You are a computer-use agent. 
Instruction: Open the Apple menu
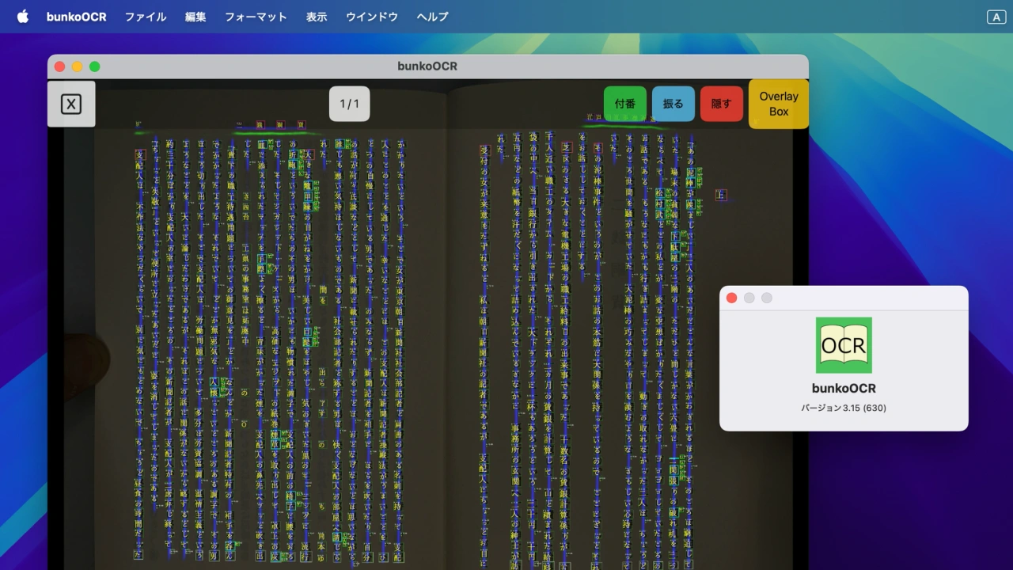pyautogui.click(x=22, y=17)
